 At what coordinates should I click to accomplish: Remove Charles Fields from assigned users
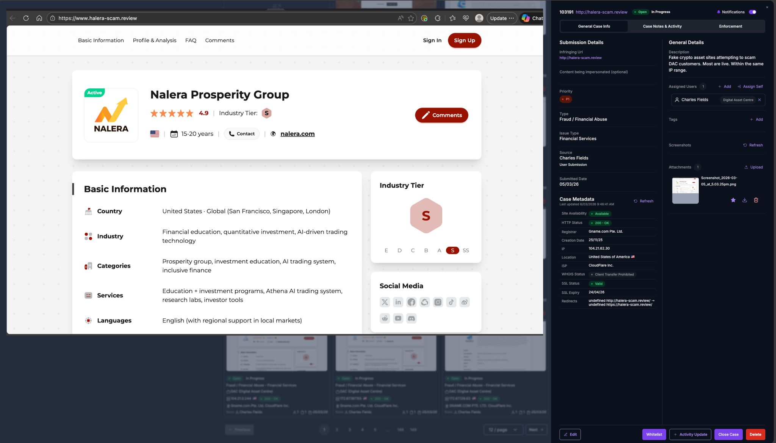click(759, 100)
